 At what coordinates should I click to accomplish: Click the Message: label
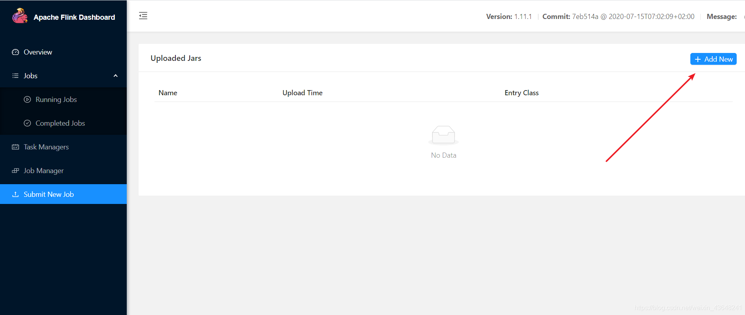(x=722, y=17)
